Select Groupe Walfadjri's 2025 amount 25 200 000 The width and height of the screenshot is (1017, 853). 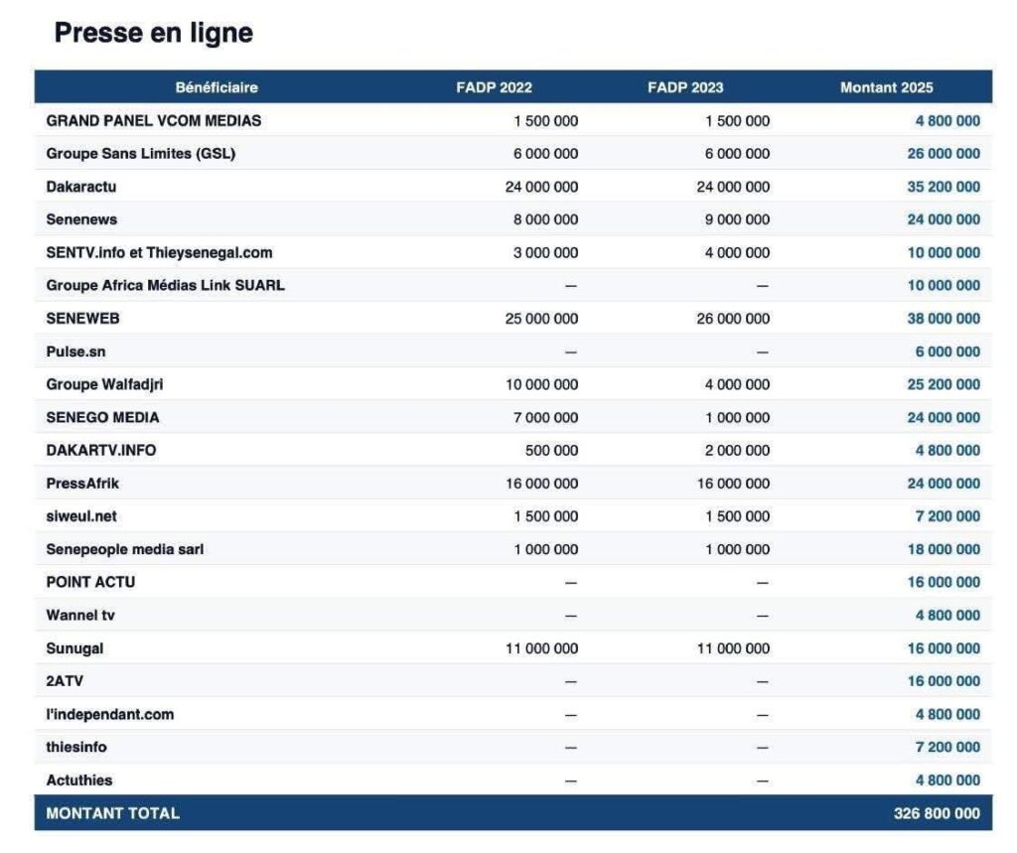pos(943,384)
